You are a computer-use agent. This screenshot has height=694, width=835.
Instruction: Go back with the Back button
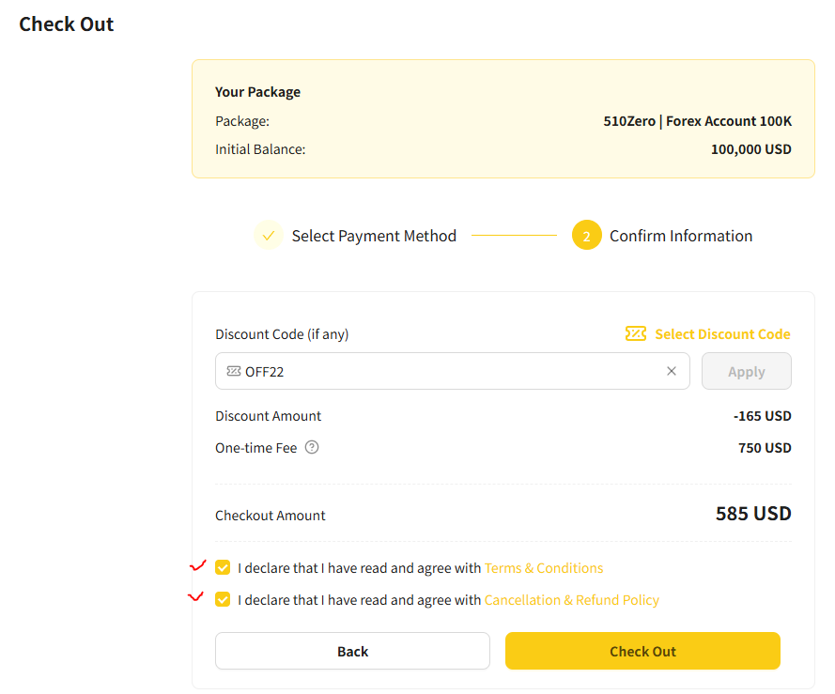point(352,651)
